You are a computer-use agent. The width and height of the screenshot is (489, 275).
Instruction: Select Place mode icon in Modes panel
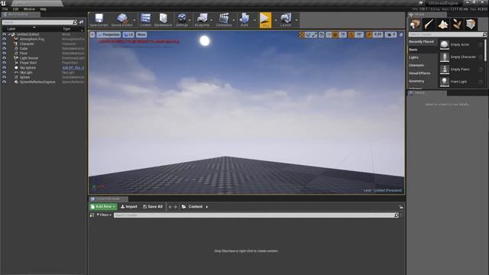coord(415,24)
